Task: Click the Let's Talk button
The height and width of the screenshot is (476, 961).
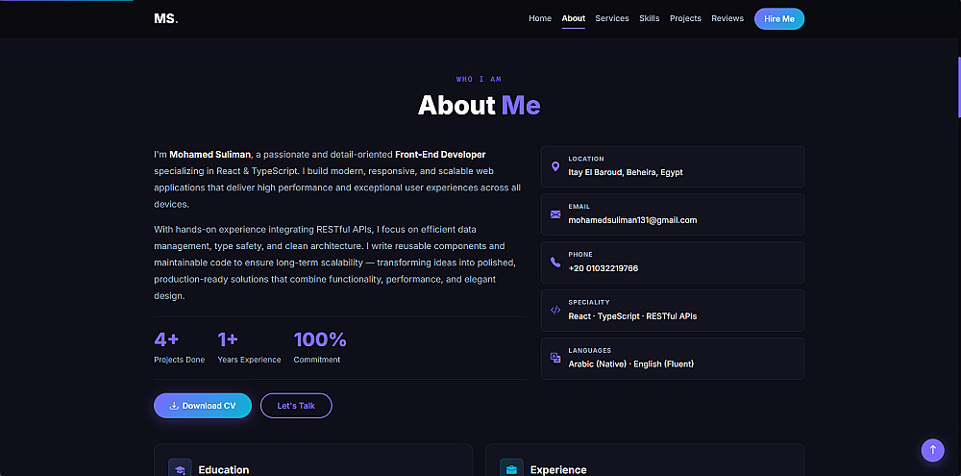Action: coord(296,406)
